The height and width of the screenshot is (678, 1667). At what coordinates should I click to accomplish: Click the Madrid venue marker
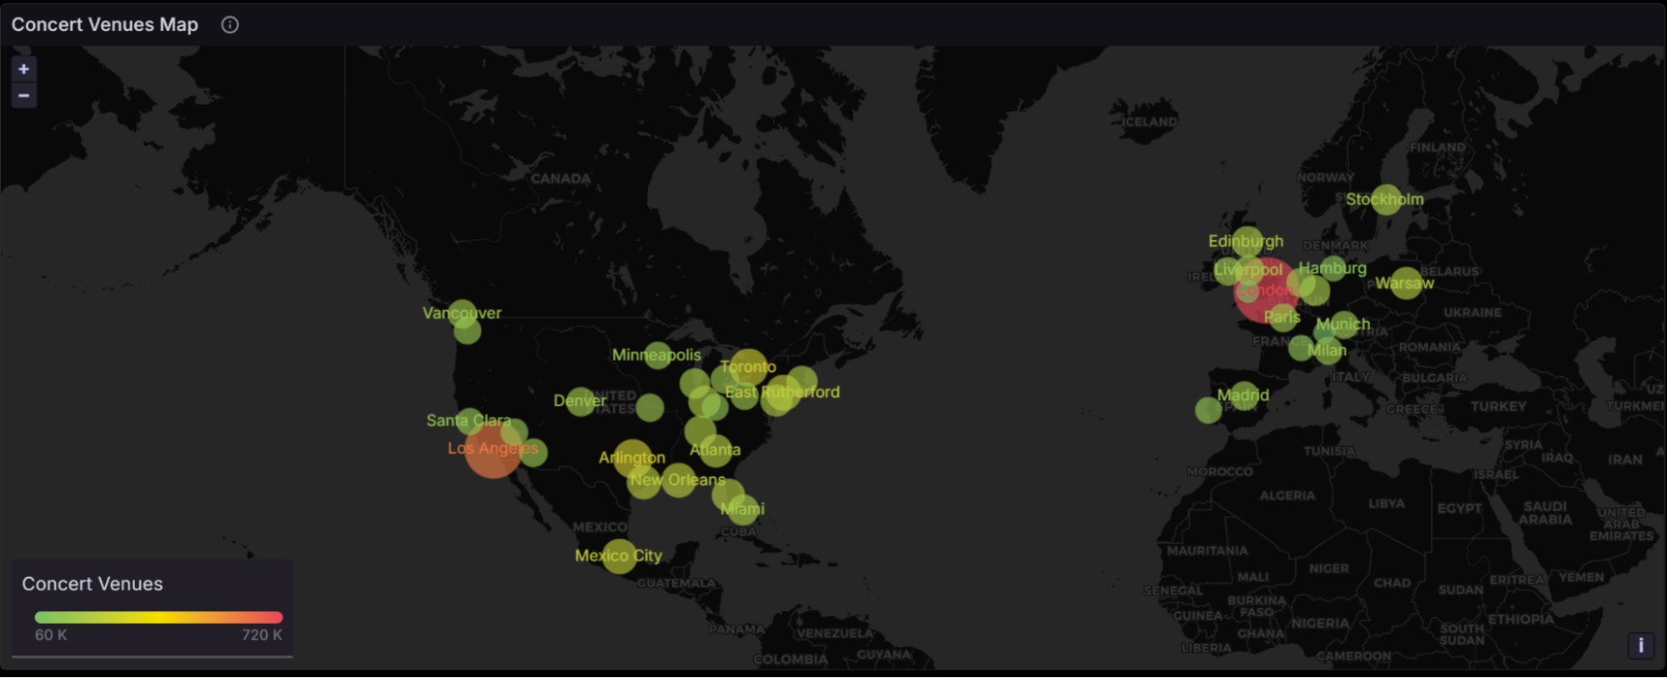click(1243, 395)
